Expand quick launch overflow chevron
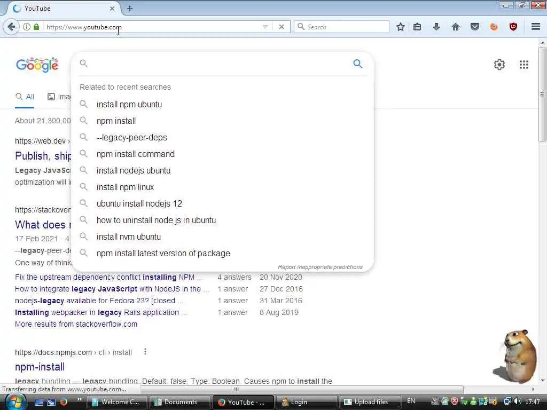Screen dimensions: 547x410 point(79,399)
